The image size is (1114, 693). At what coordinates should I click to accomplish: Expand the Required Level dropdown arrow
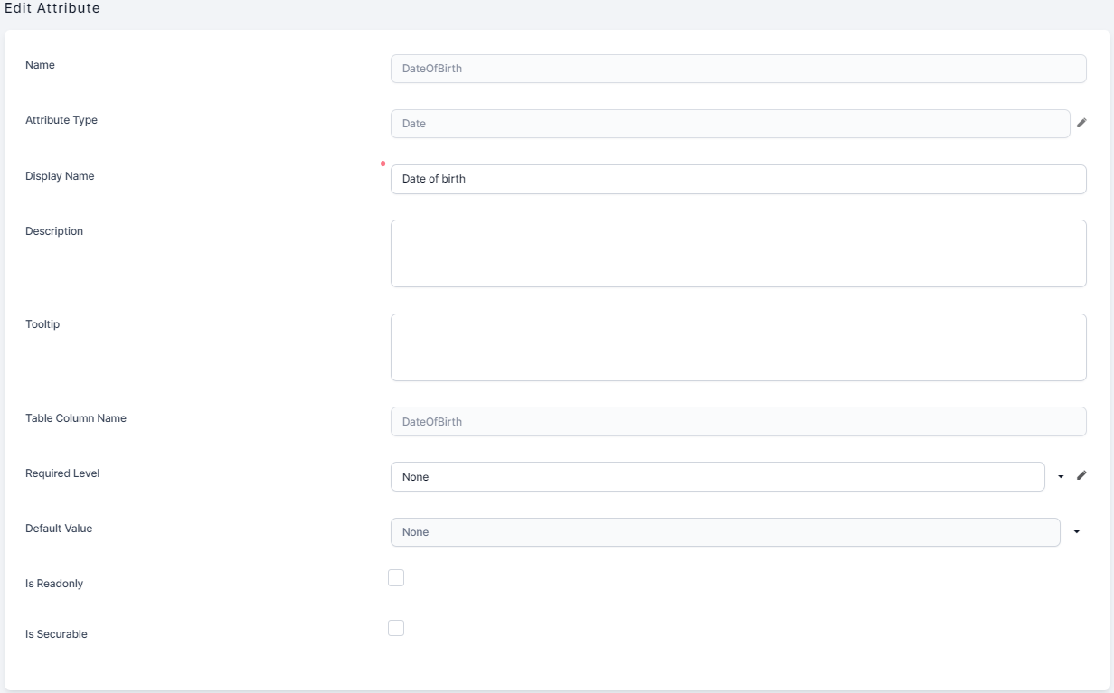pyautogui.click(x=1061, y=476)
